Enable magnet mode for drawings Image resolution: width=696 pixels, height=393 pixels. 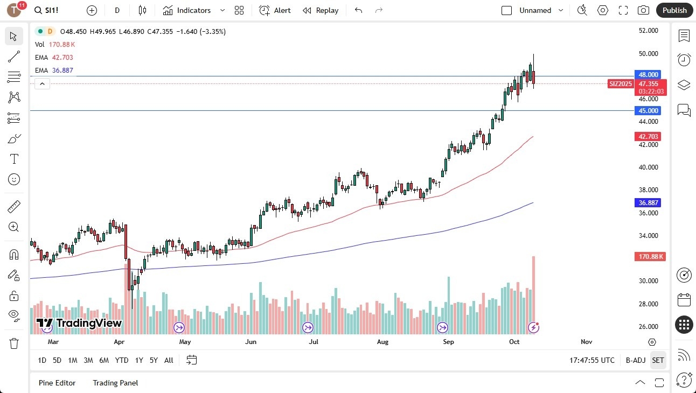coord(14,254)
